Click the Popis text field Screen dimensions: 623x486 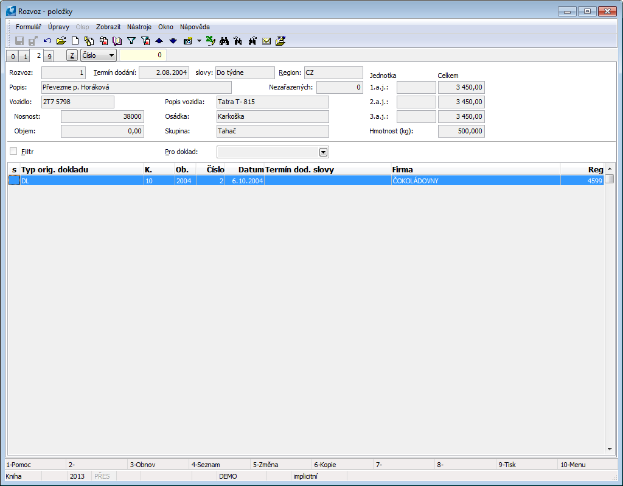click(136, 87)
